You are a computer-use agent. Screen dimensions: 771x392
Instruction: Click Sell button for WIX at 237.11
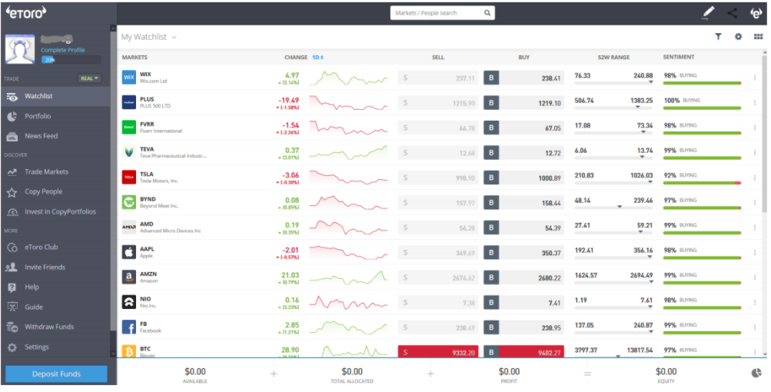coord(438,78)
